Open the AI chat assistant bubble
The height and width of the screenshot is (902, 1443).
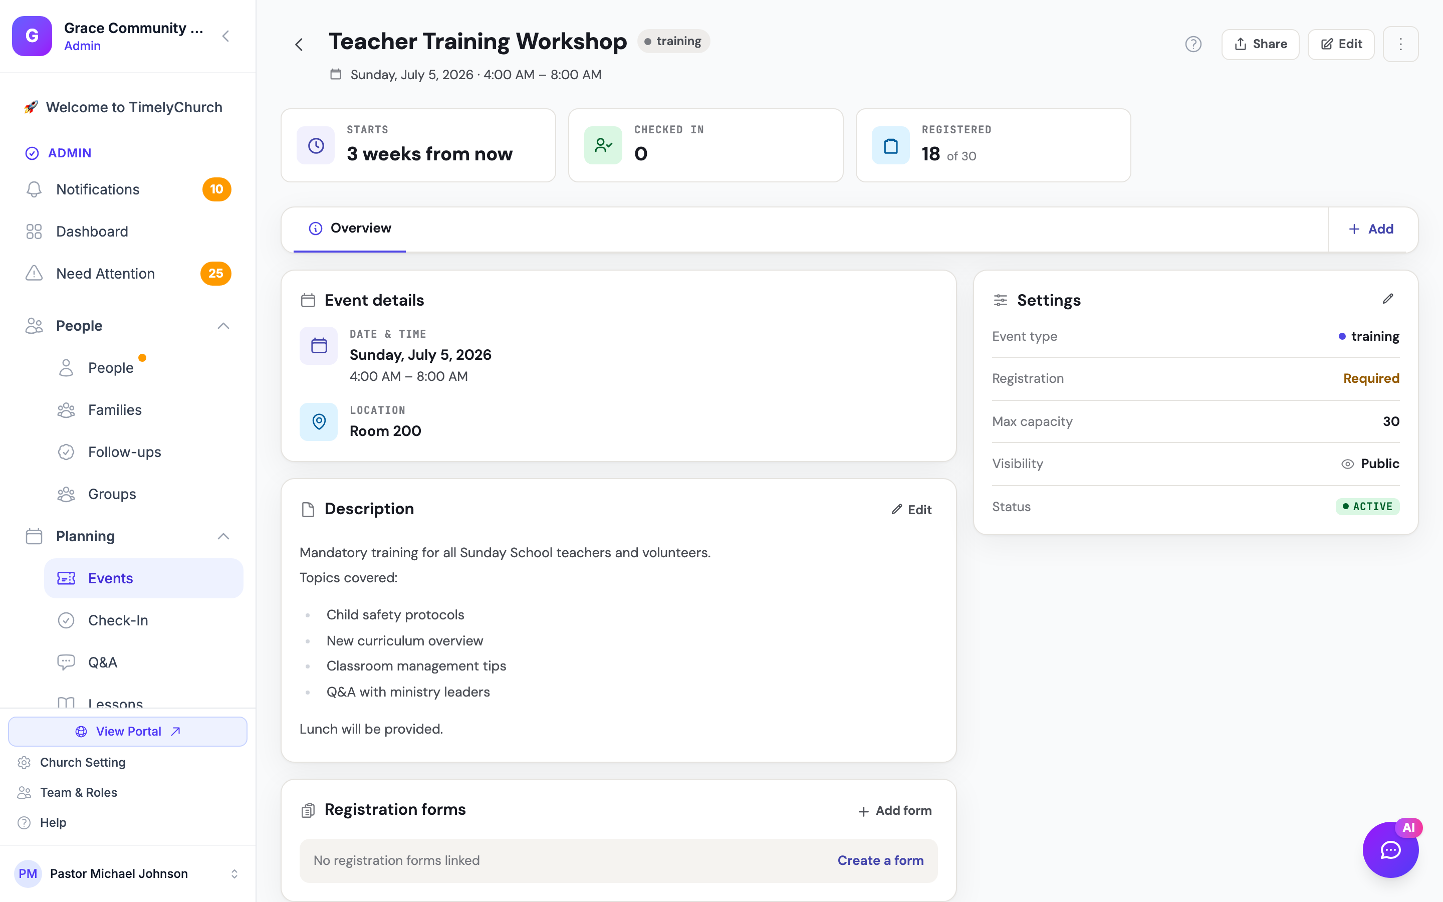(1390, 849)
